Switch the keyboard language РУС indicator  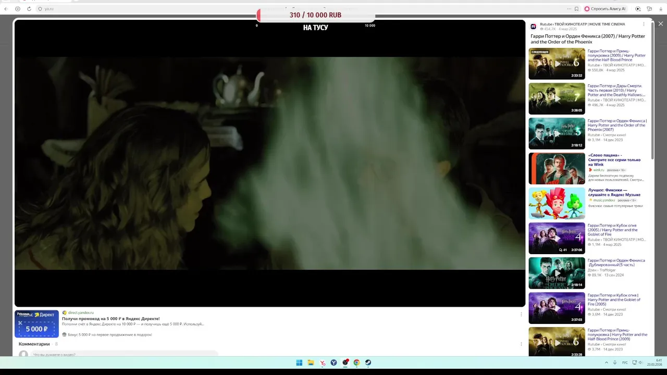pos(625,362)
